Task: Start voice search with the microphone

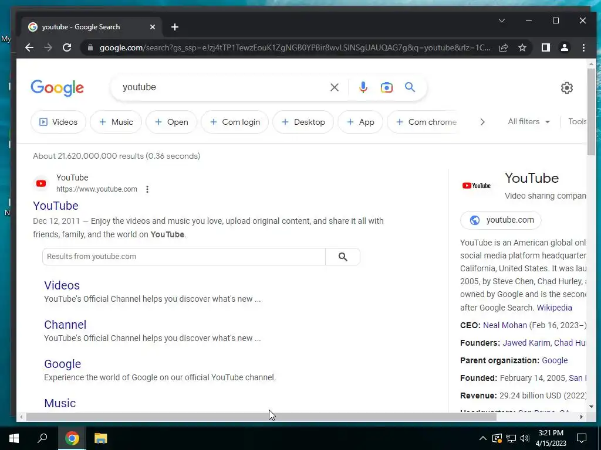Action: [363, 87]
